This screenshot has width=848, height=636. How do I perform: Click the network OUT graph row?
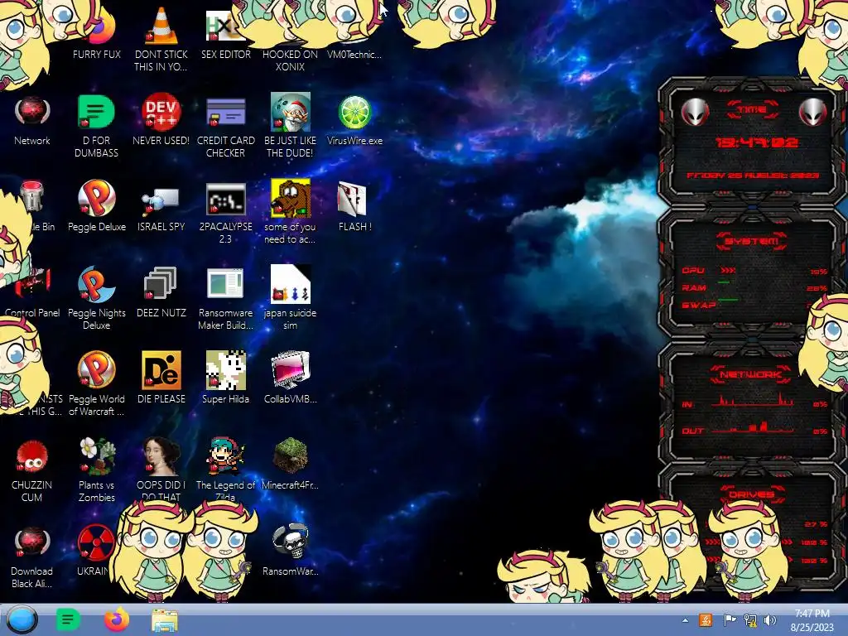click(754, 429)
